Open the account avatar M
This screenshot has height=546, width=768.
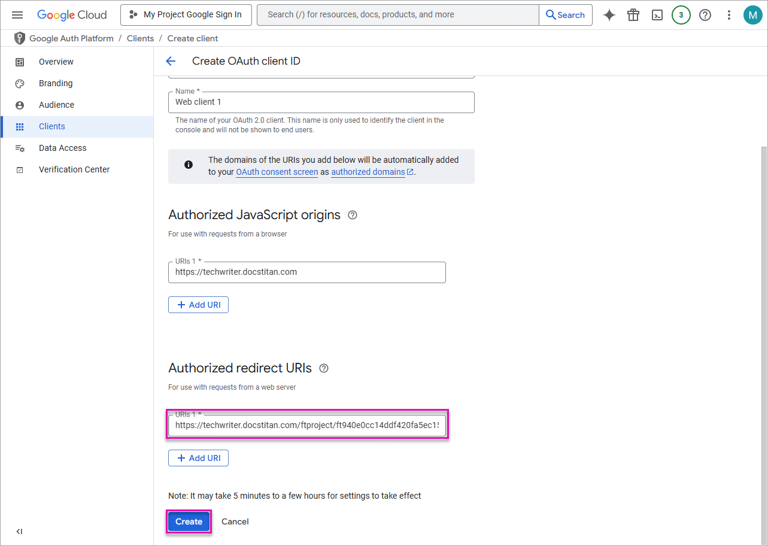(x=752, y=15)
